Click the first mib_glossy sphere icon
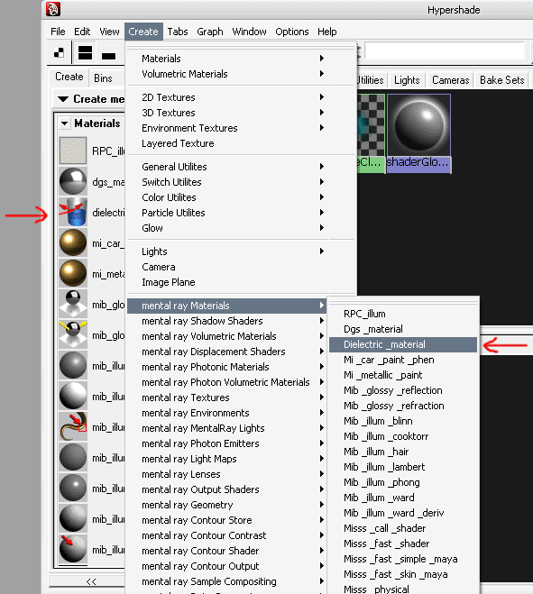 73,304
